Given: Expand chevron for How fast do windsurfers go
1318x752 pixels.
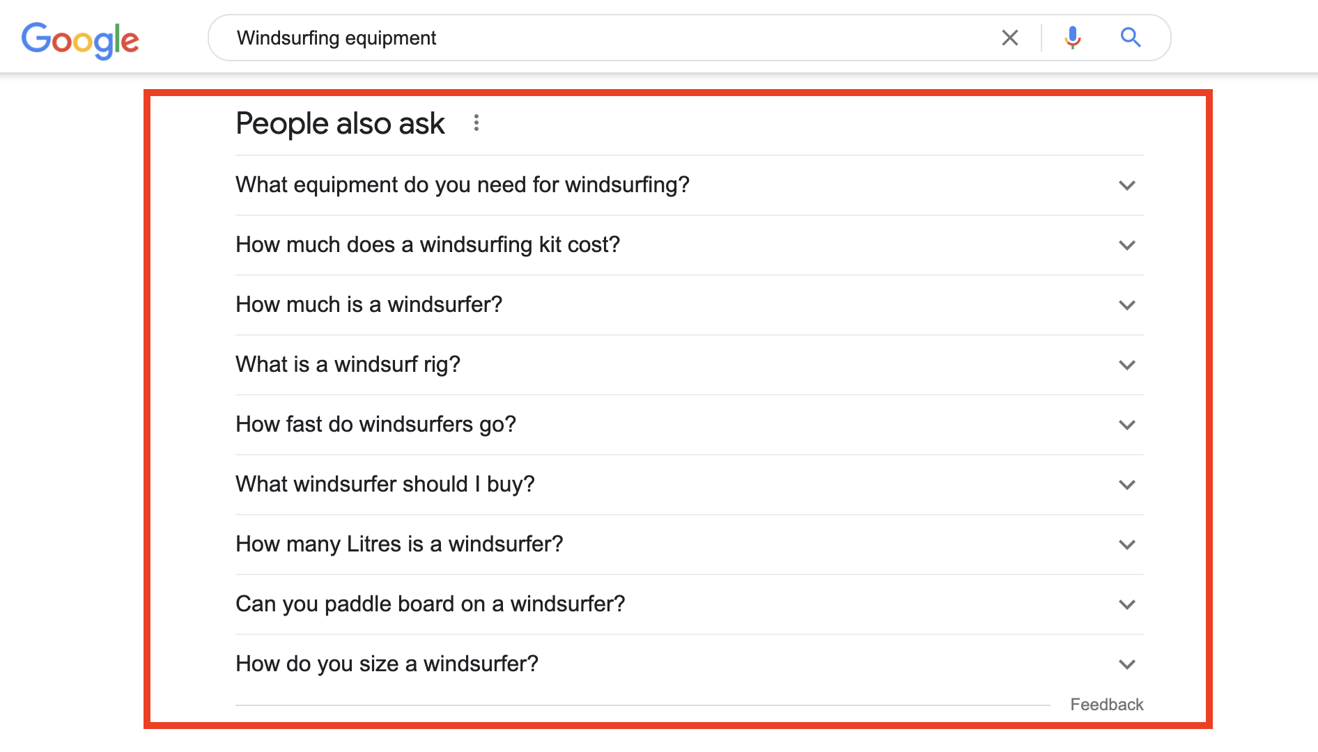Looking at the screenshot, I should (1127, 425).
